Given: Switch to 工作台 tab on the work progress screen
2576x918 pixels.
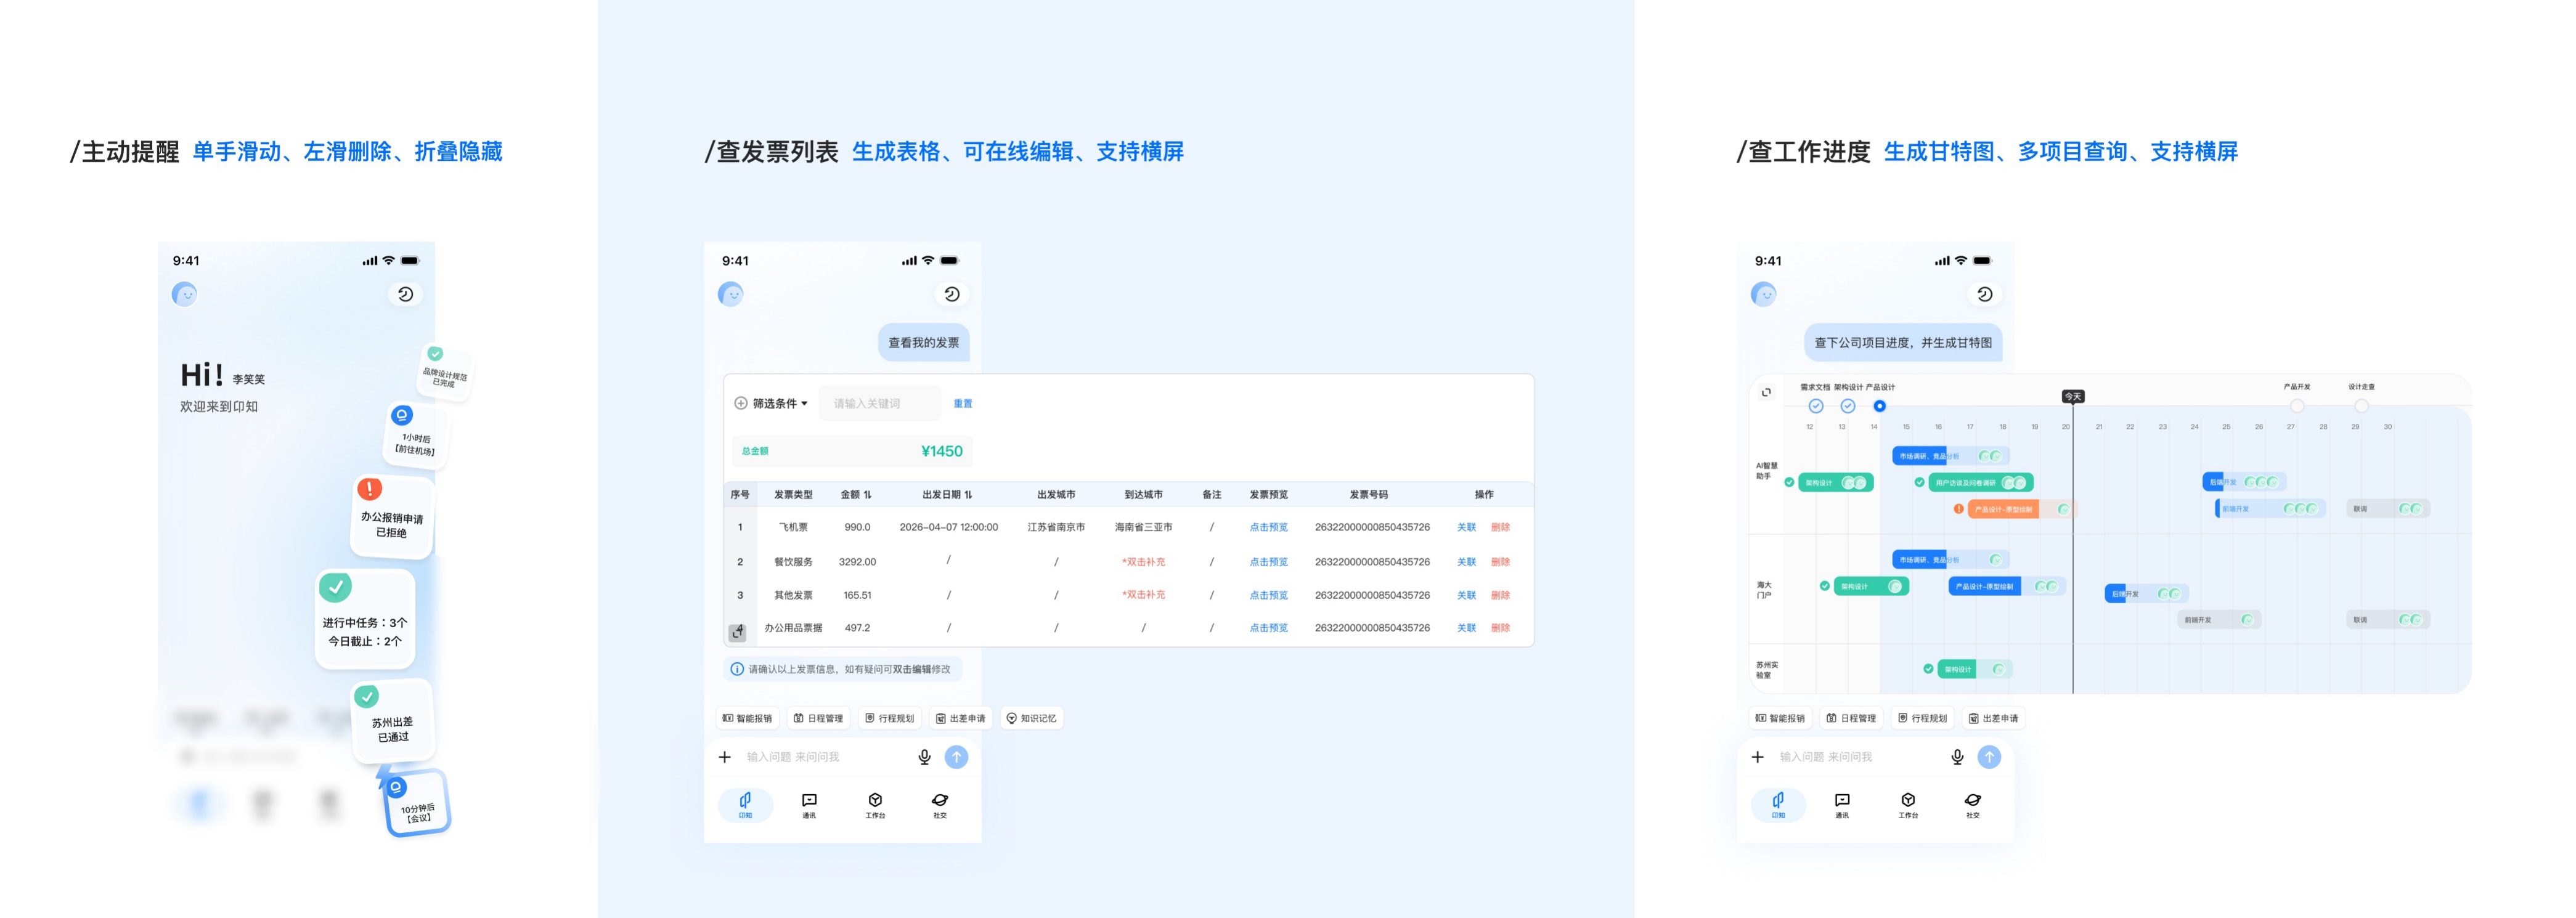Looking at the screenshot, I should click(x=1908, y=805).
